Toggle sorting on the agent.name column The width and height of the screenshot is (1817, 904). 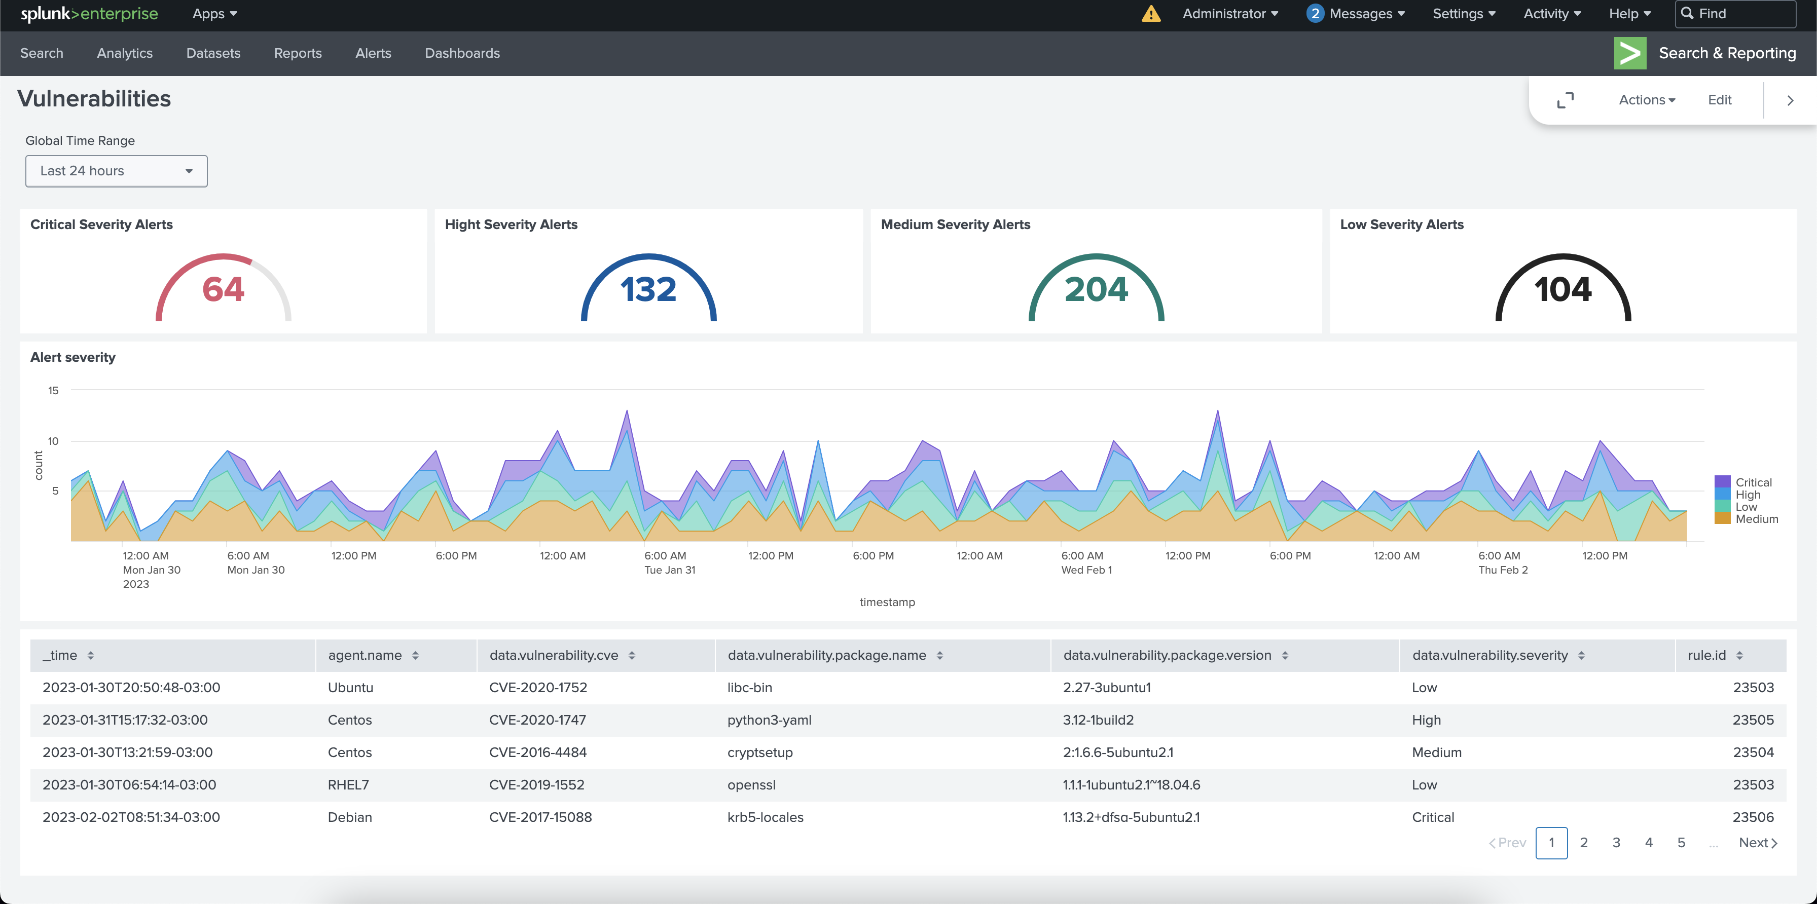coord(415,655)
